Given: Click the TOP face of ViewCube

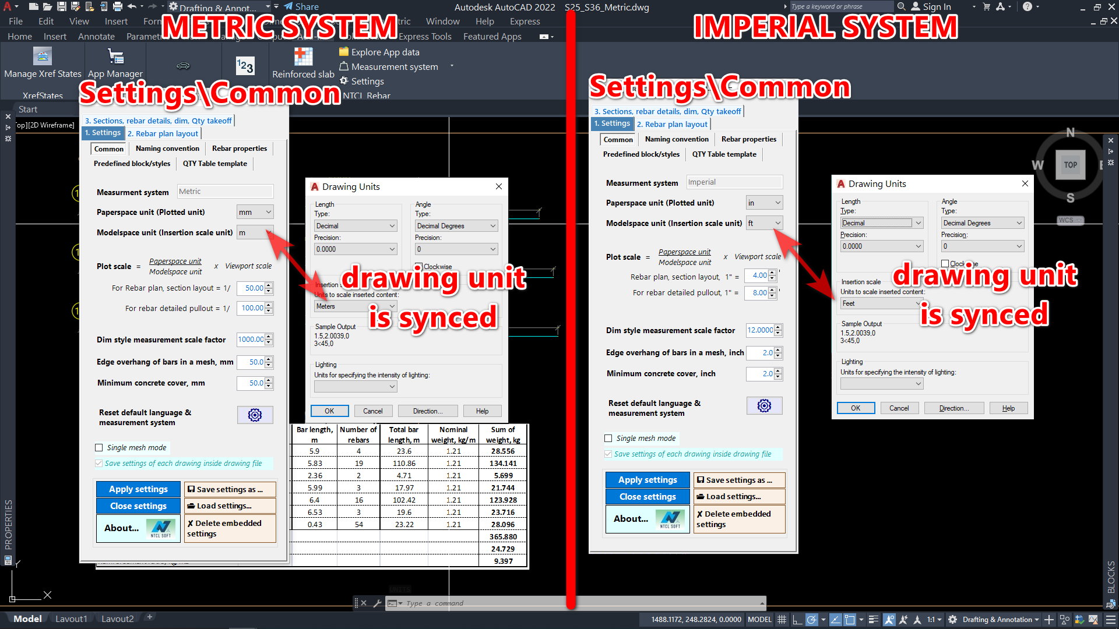Looking at the screenshot, I should tap(1070, 165).
